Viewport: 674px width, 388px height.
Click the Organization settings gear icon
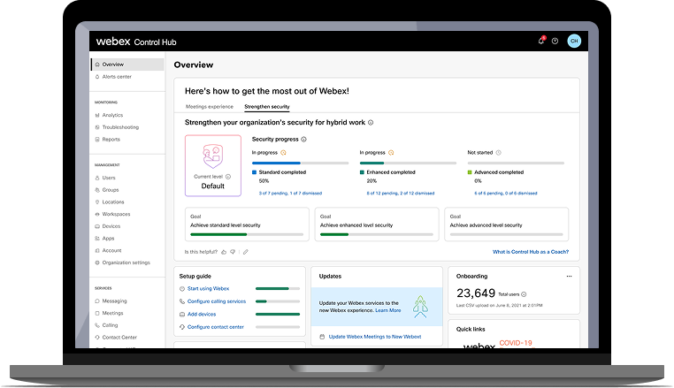[x=97, y=262]
